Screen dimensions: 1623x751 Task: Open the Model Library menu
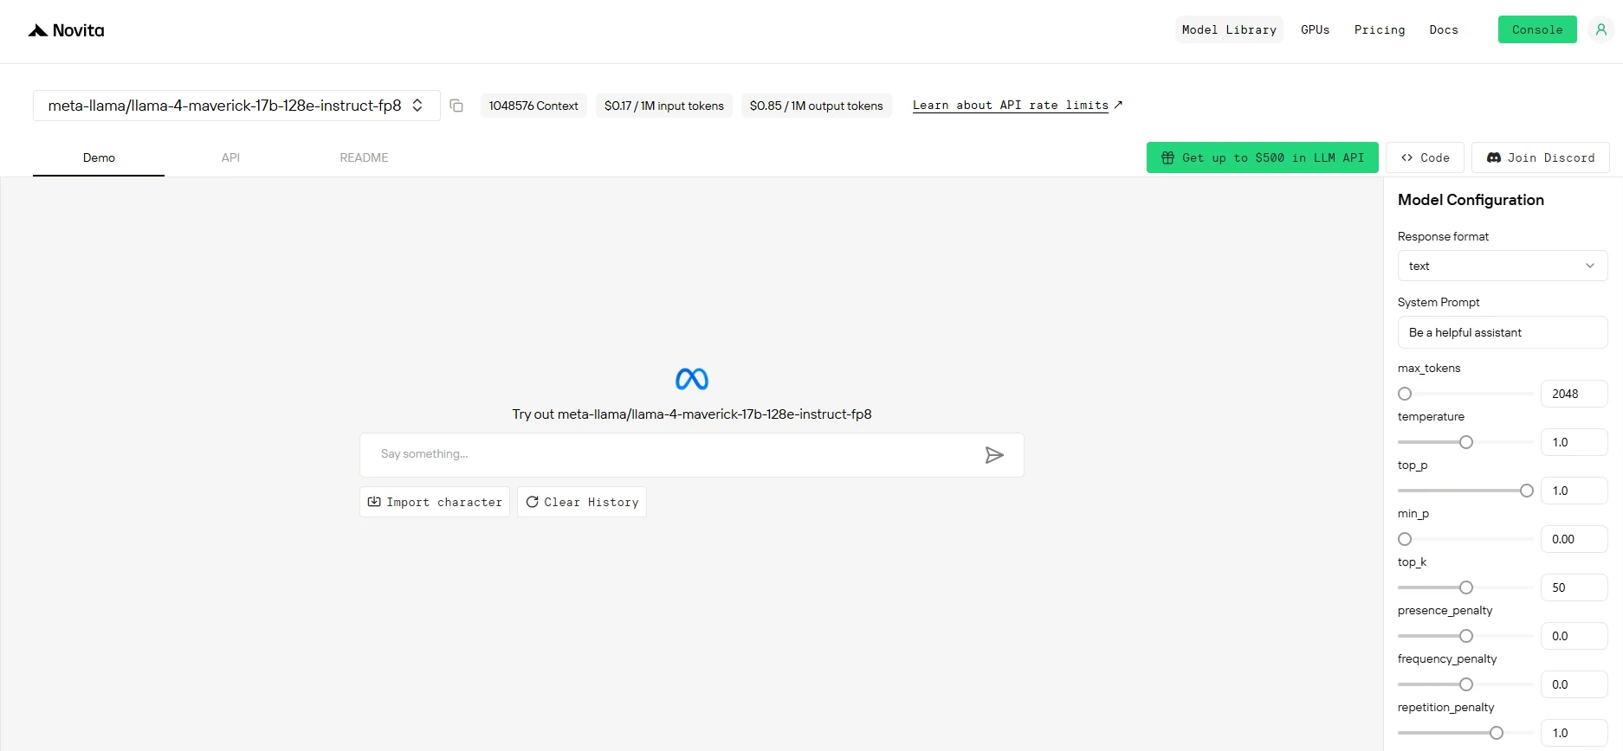(1229, 29)
